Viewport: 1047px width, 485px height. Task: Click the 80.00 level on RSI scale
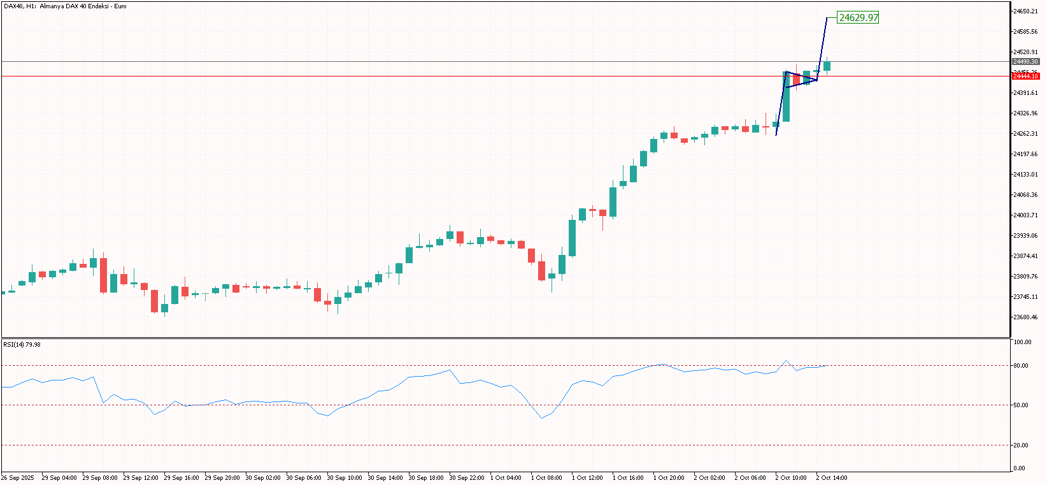(x=1021, y=366)
